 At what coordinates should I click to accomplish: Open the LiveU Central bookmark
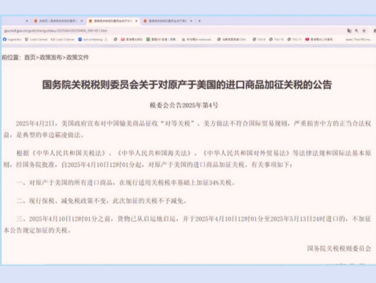[38, 39]
